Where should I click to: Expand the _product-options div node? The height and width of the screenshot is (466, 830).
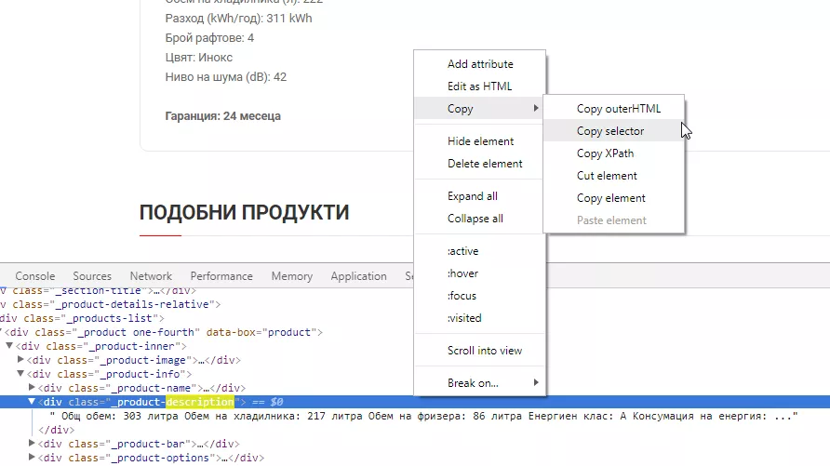tap(32, 457)
